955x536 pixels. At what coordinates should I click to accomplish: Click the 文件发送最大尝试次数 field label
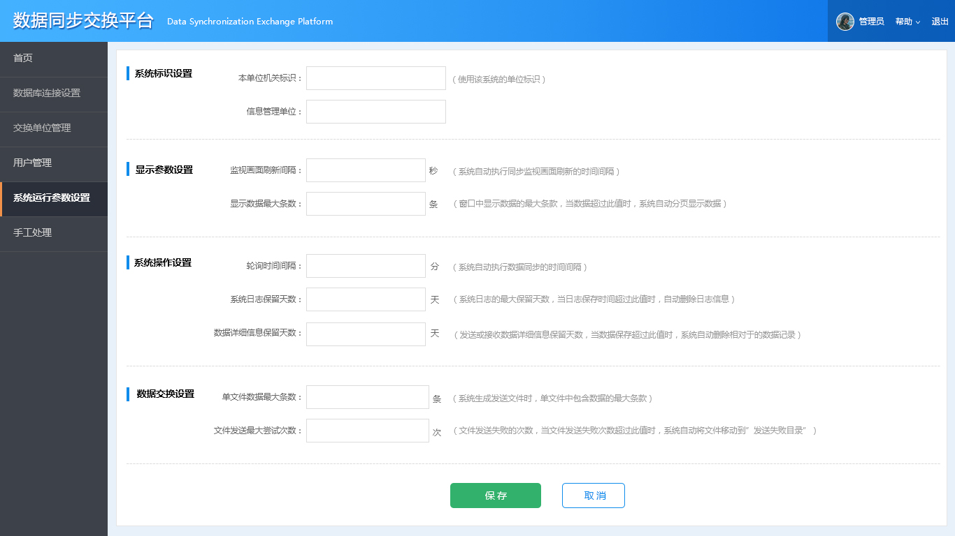coord(259,431)
